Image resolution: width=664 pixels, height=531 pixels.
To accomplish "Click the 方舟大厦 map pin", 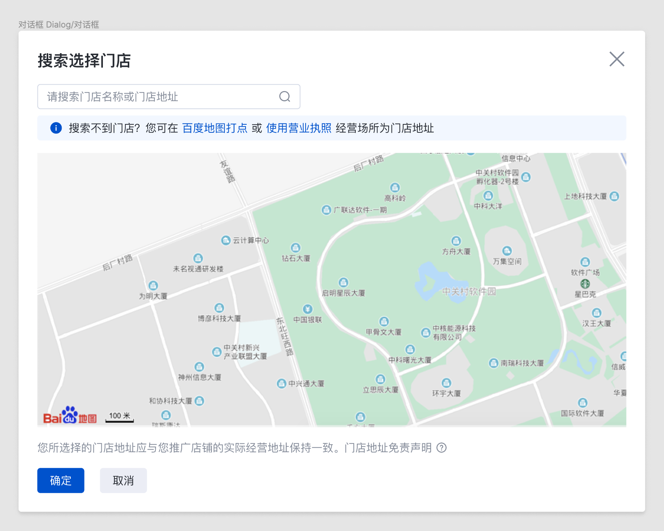I will tap(456, 241).
